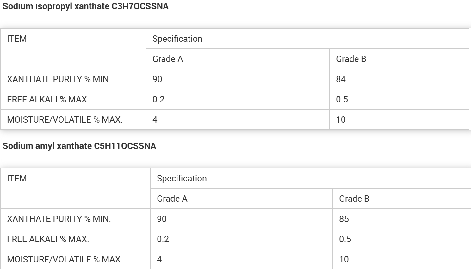The width and height of the screenshot is (471, 269).
Task: Click MOISTURE/VOLATILE row label in isopropyl table
Action: click(x=65, y=120)
